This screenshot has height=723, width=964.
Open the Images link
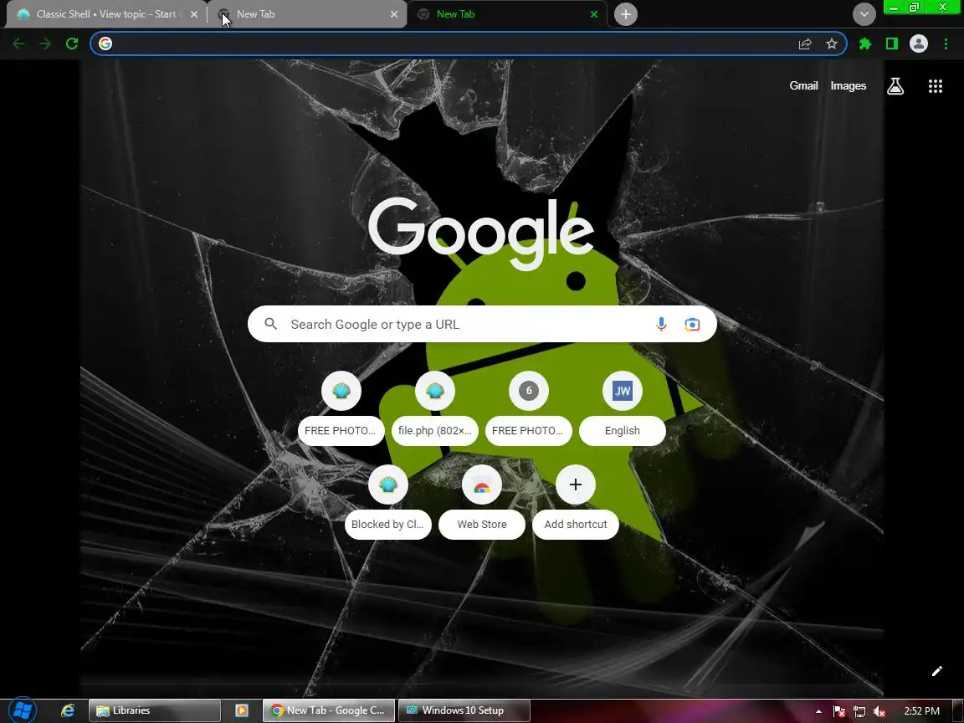pos(848,86)
